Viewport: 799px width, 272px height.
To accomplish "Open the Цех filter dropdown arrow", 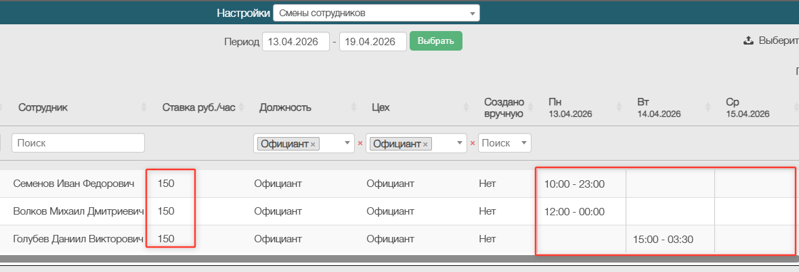I will (460, 144).
